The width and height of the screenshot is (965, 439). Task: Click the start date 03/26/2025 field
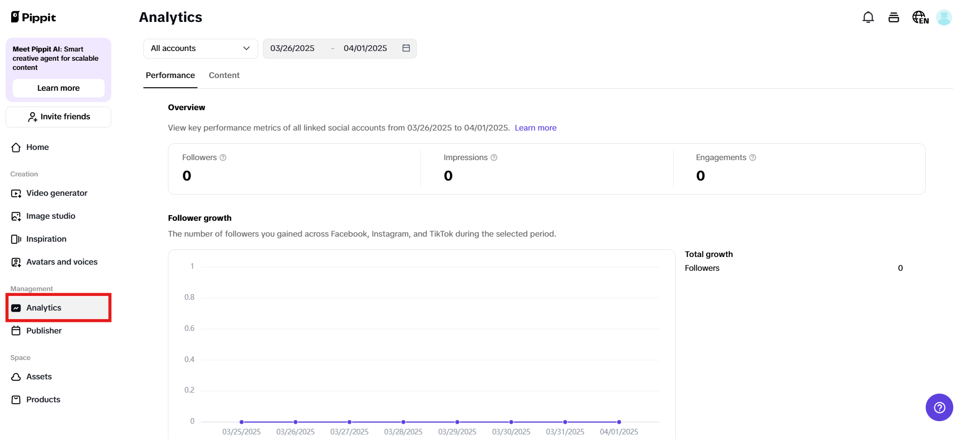coord(292,48)
